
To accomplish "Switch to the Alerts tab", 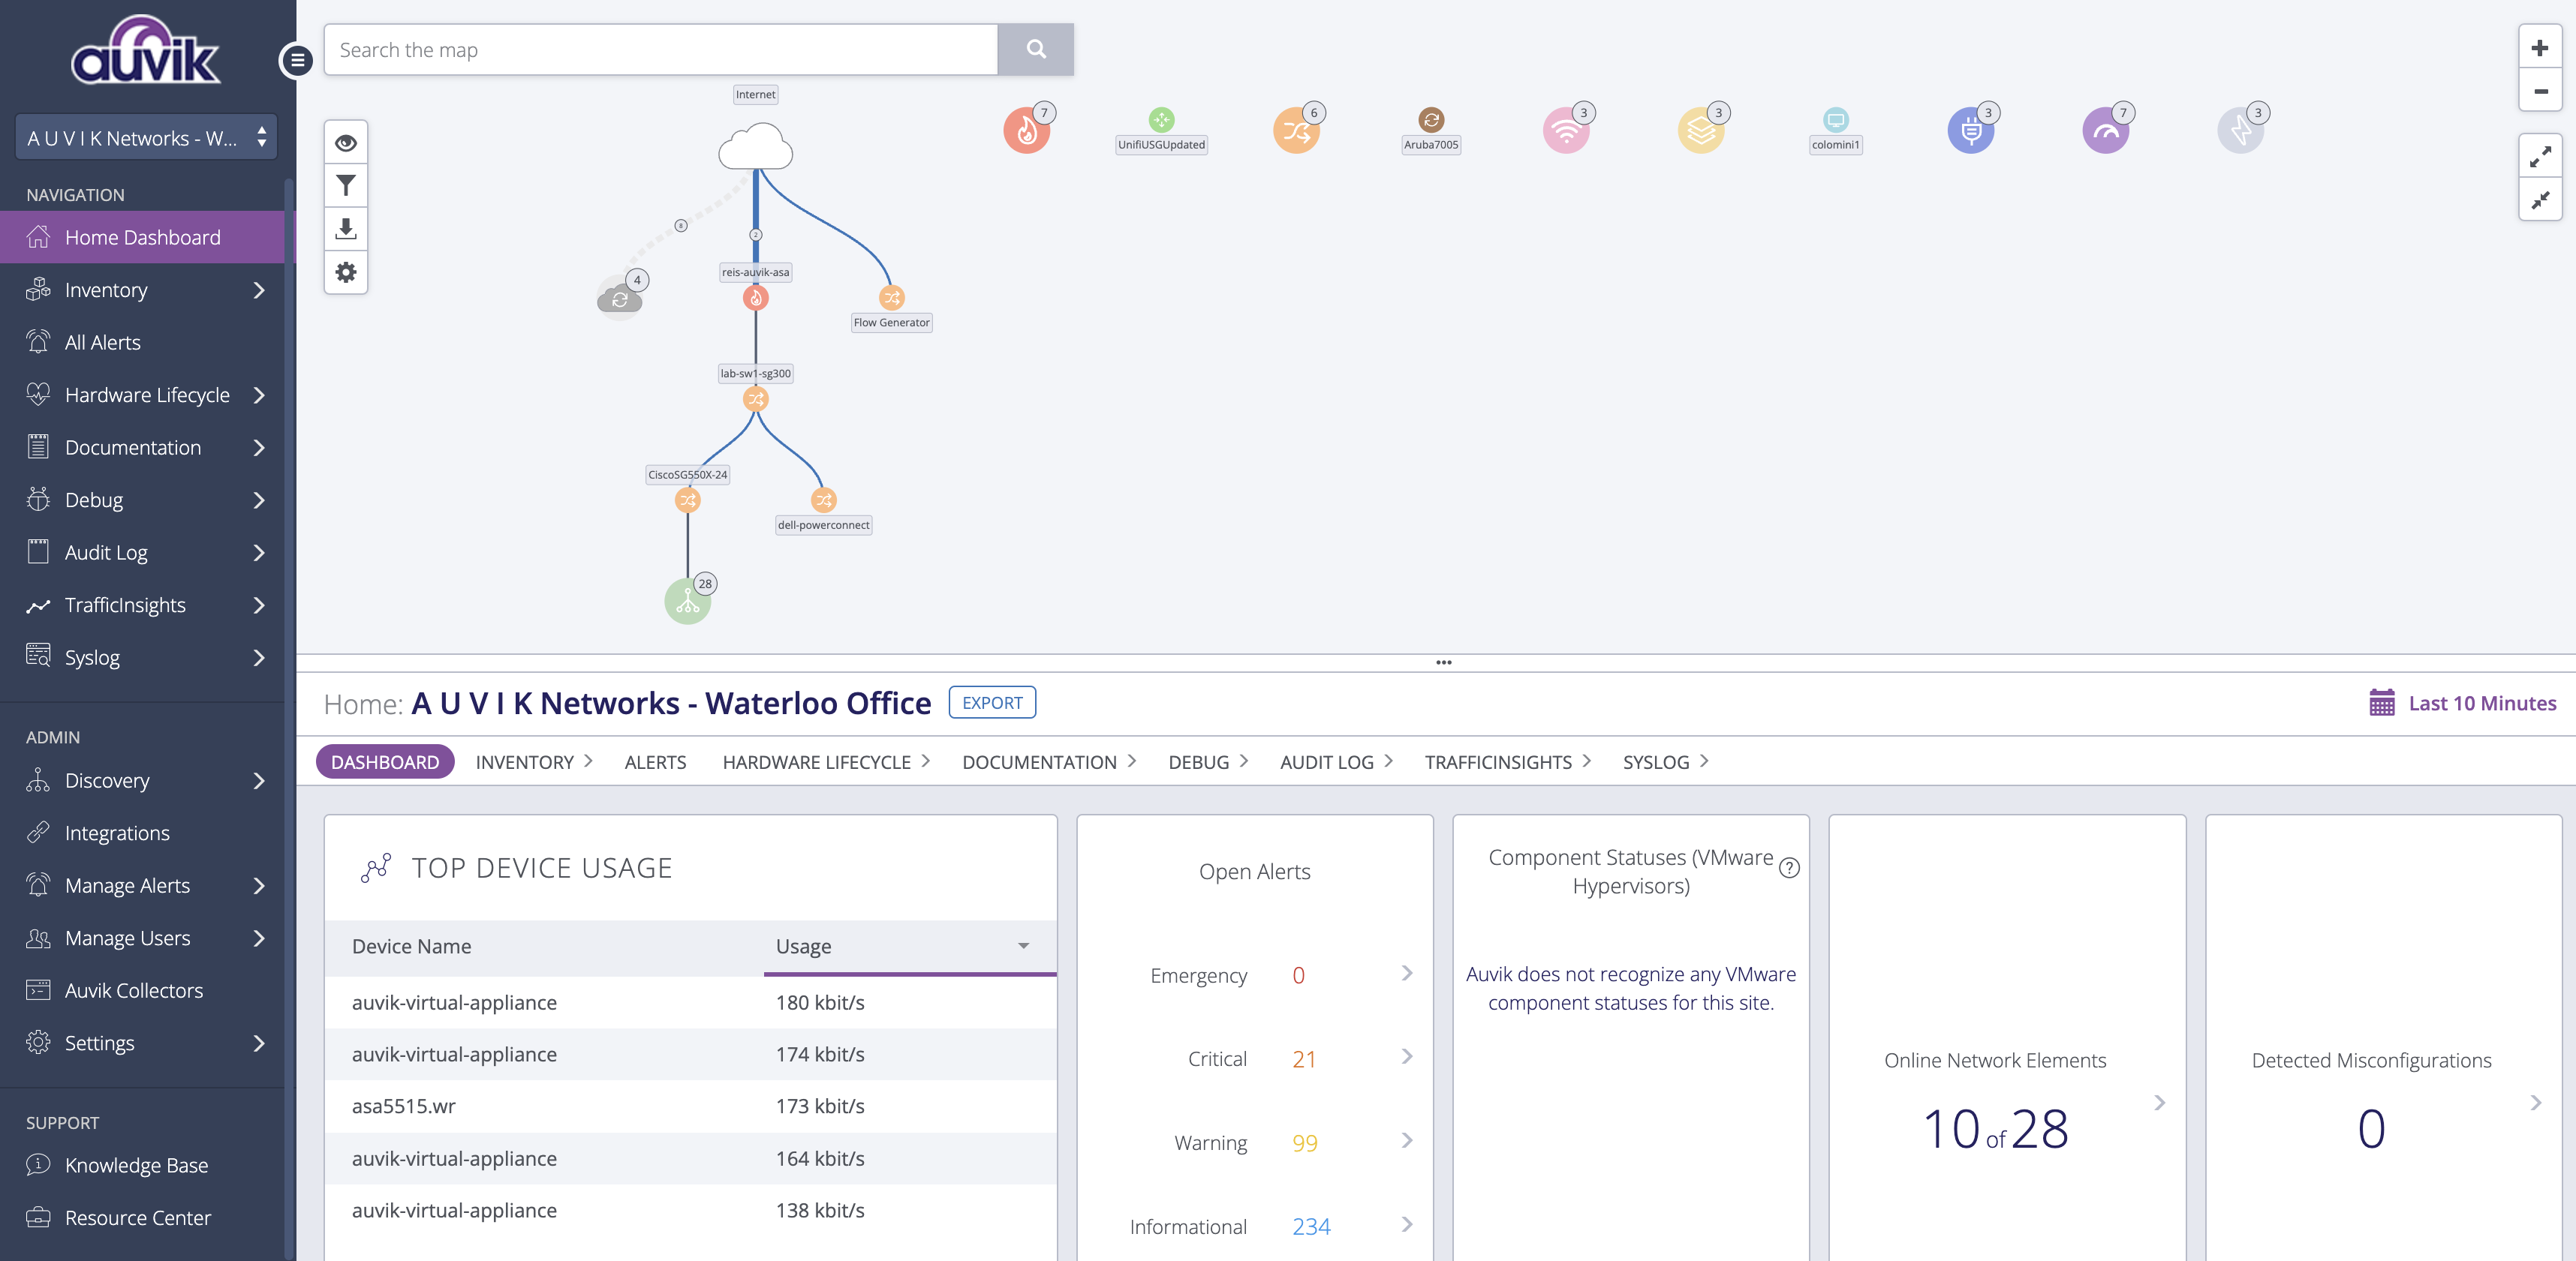I will click(x=655, y=761).
